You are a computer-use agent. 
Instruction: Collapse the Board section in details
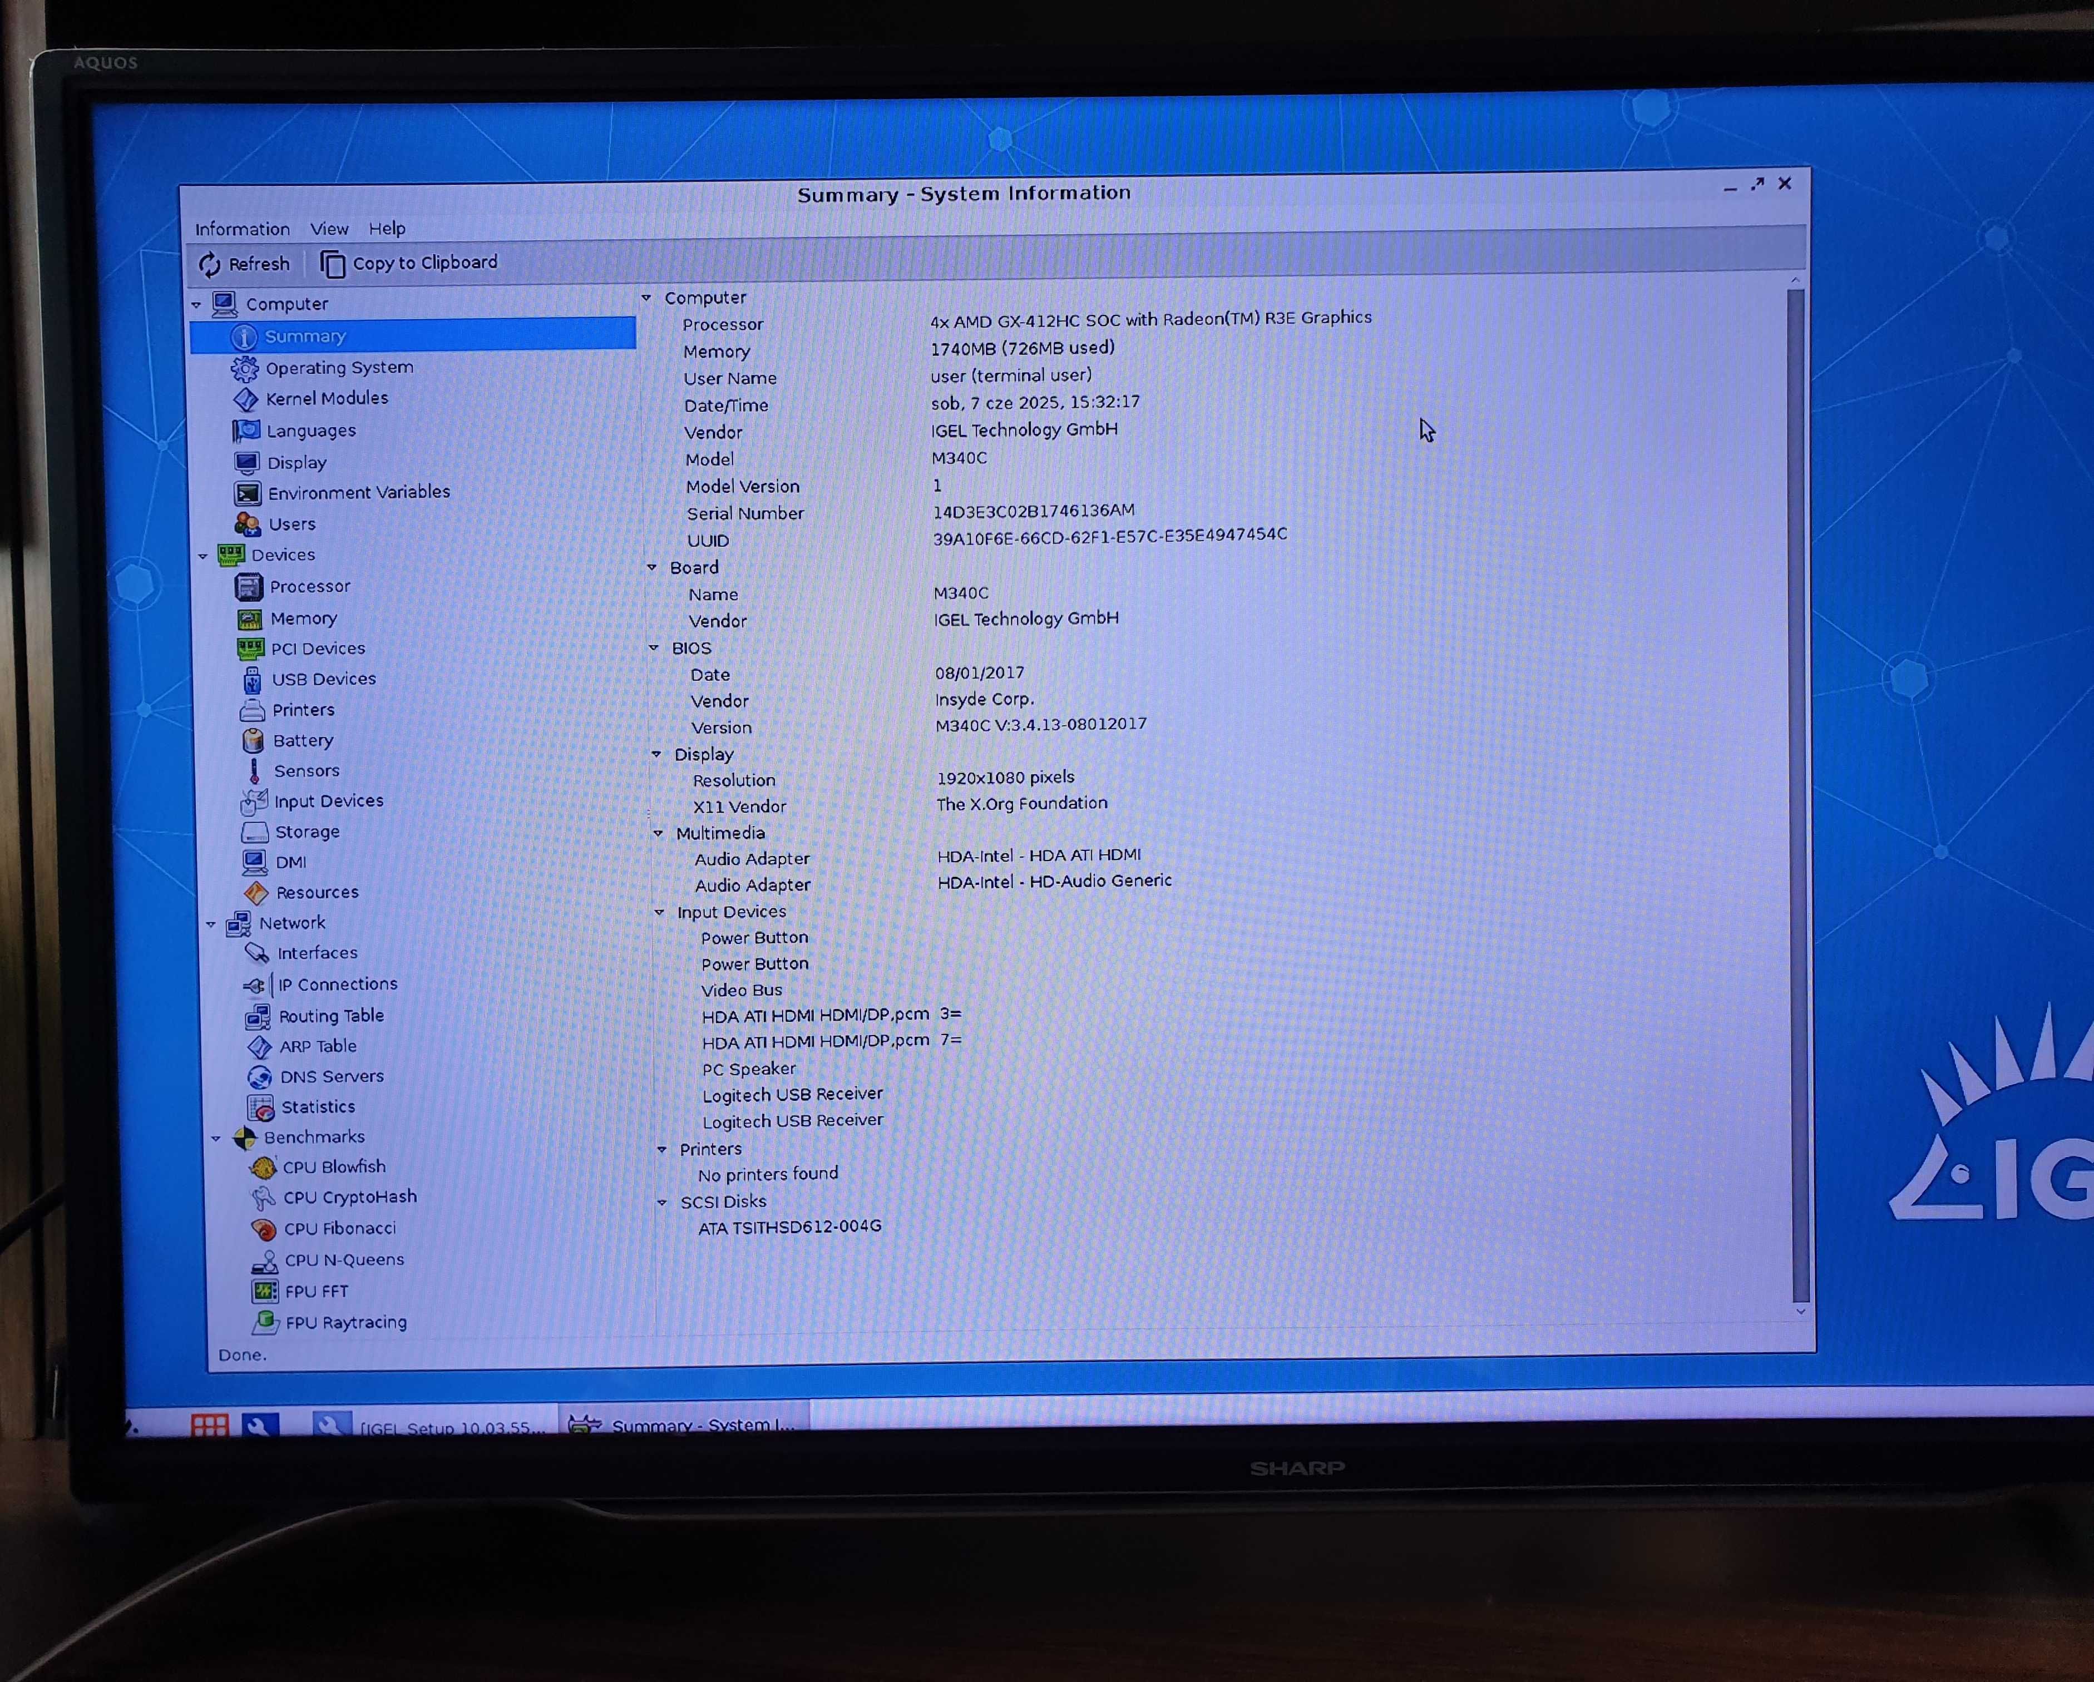click(x=651, y=567)
